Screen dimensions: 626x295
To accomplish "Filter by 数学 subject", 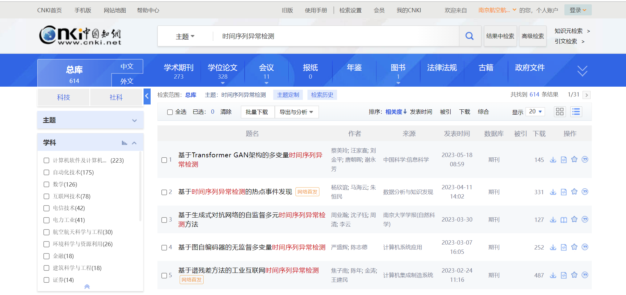I will (x=47, y=184).
